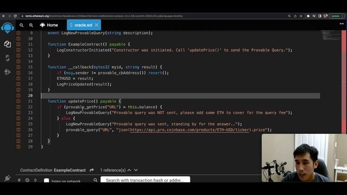The width and height of the screenshot is (347, 195).
Task: Click 'ExampleContract' label in the status bar
Action: [70, 170]
